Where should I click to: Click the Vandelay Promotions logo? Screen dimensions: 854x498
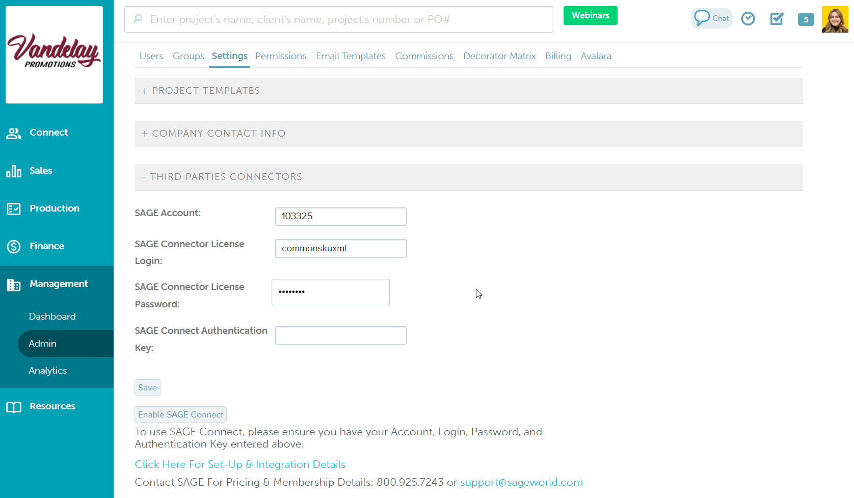[x=54, y=55]
